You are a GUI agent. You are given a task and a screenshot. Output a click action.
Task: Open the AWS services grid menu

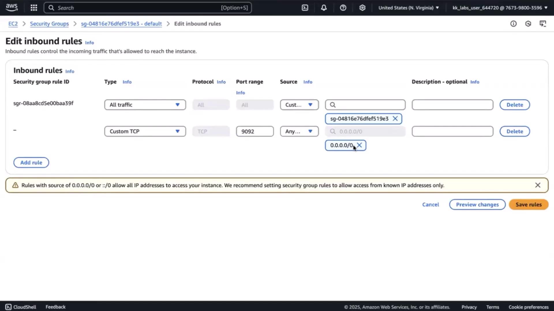point(34,8)
